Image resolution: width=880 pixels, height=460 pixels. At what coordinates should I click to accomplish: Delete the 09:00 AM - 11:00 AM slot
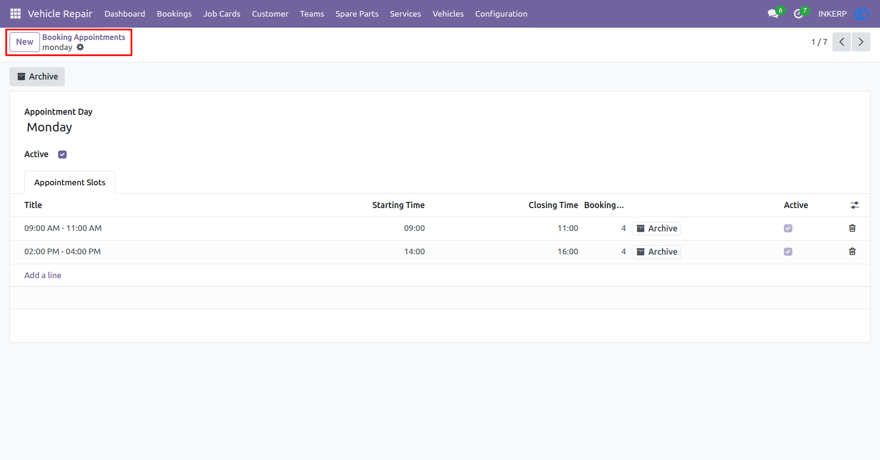tap(852, 228)
